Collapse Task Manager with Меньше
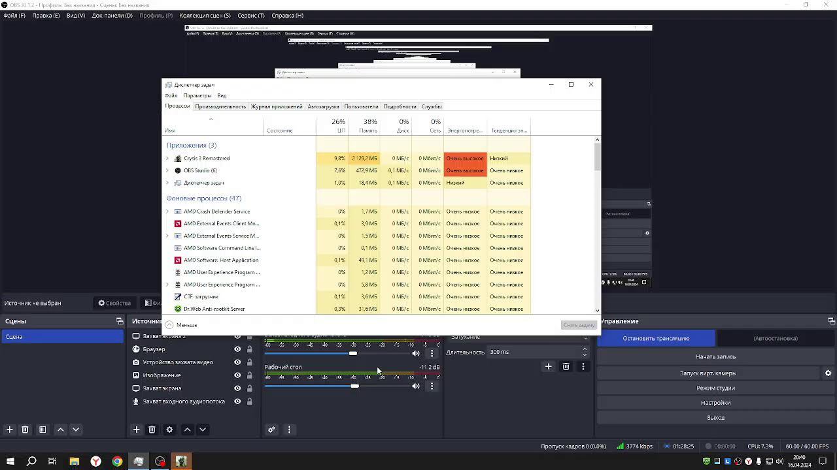The height and width of the screenshot is (470, 837). click(181, 325)
